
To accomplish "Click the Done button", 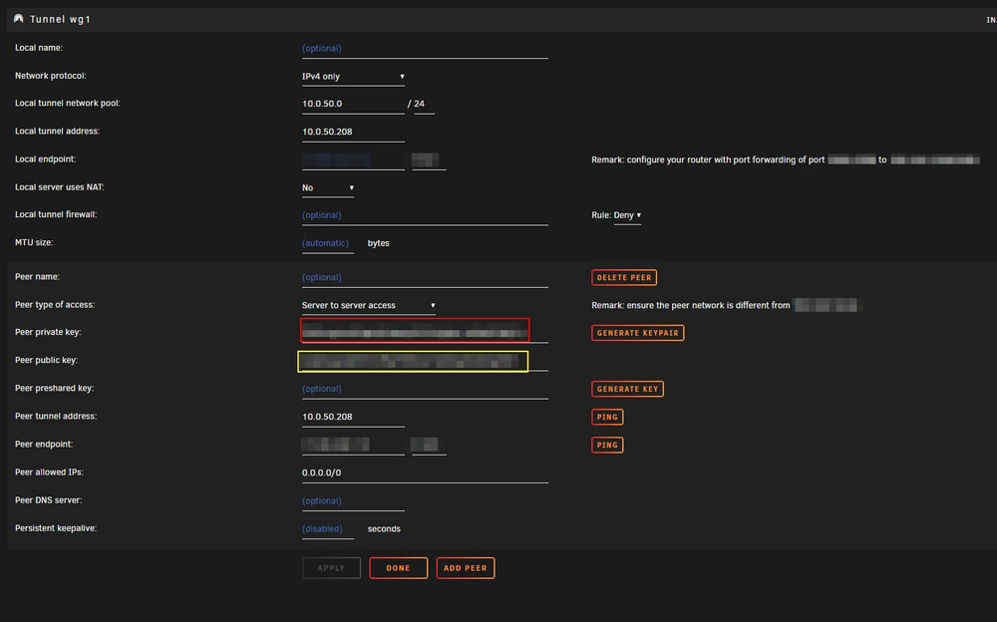I will coord(398,568).
